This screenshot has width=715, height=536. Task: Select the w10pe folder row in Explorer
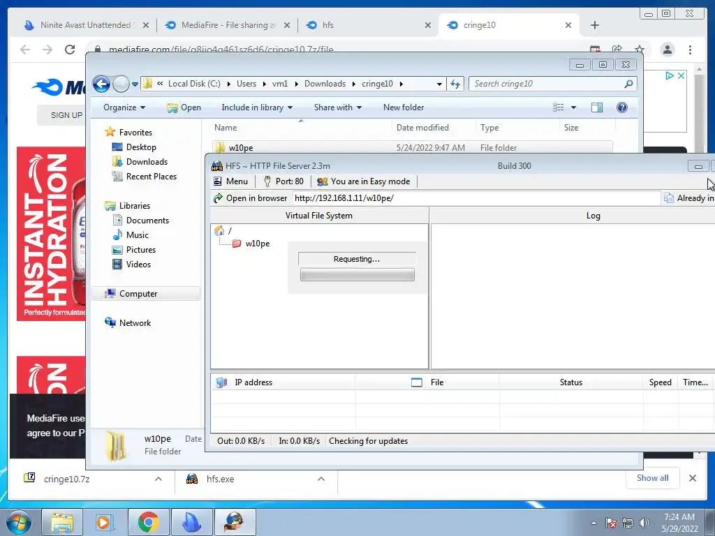pyautogui.click(x=413, y=148)
